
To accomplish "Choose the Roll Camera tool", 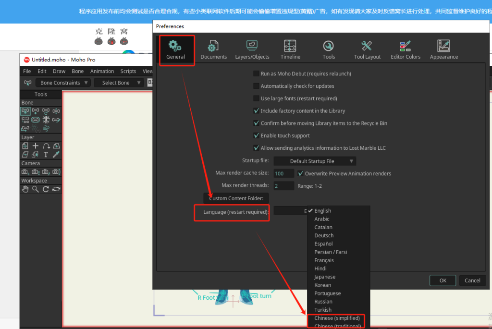I will point(46,172).
